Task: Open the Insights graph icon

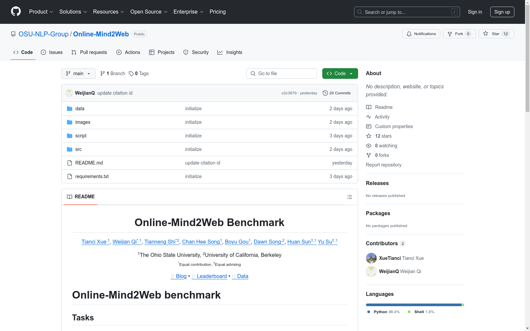Action: click(220, 52)
